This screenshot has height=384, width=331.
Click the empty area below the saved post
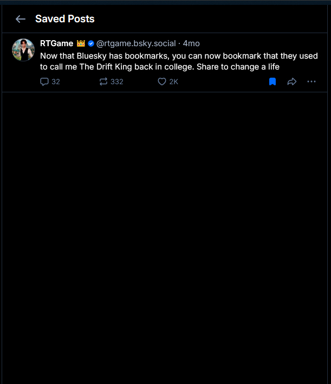165,234
